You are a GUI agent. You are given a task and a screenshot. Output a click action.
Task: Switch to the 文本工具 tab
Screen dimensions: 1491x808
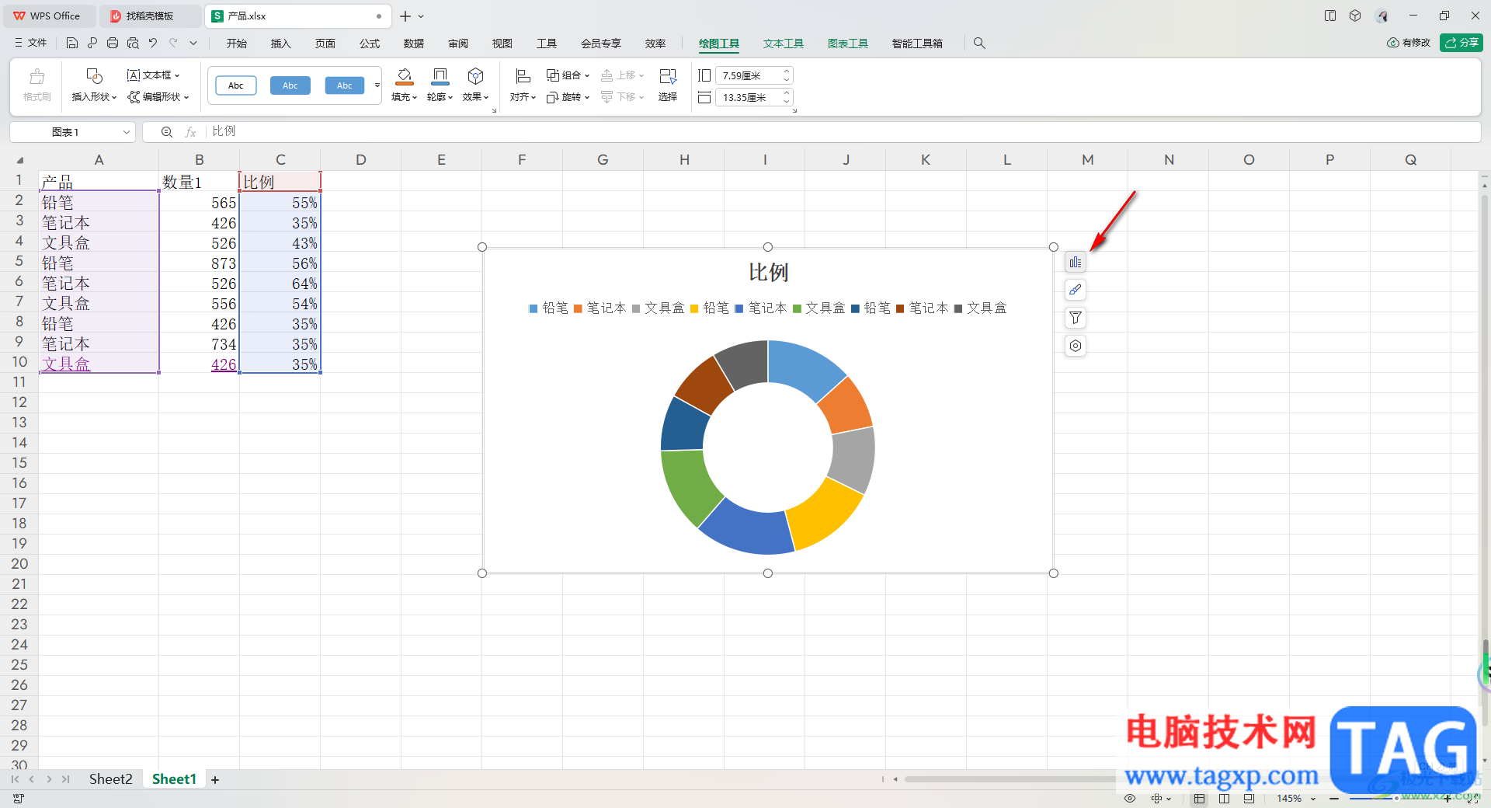coord(783,44)
